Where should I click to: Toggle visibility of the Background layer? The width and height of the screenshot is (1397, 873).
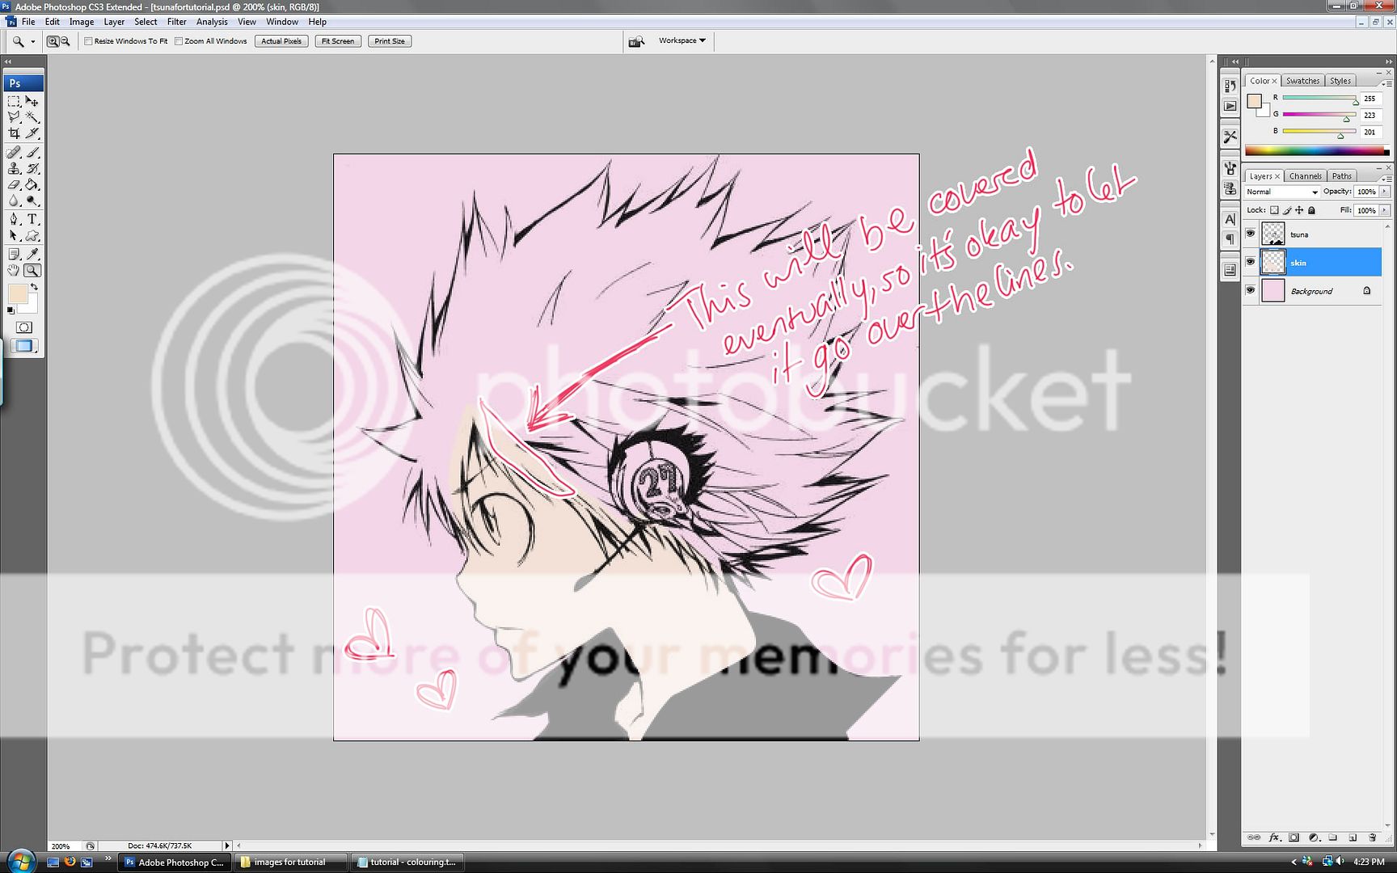(1251, 290)
